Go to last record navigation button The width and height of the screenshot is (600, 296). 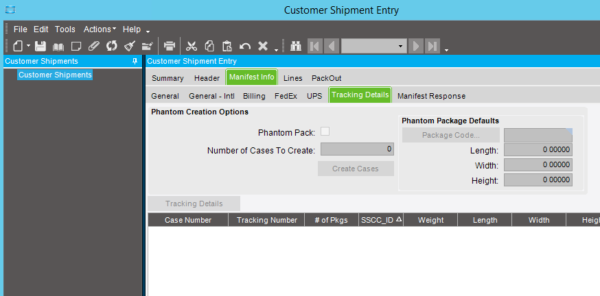432,46
